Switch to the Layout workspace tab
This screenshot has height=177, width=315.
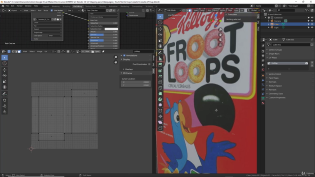[46, 6]
